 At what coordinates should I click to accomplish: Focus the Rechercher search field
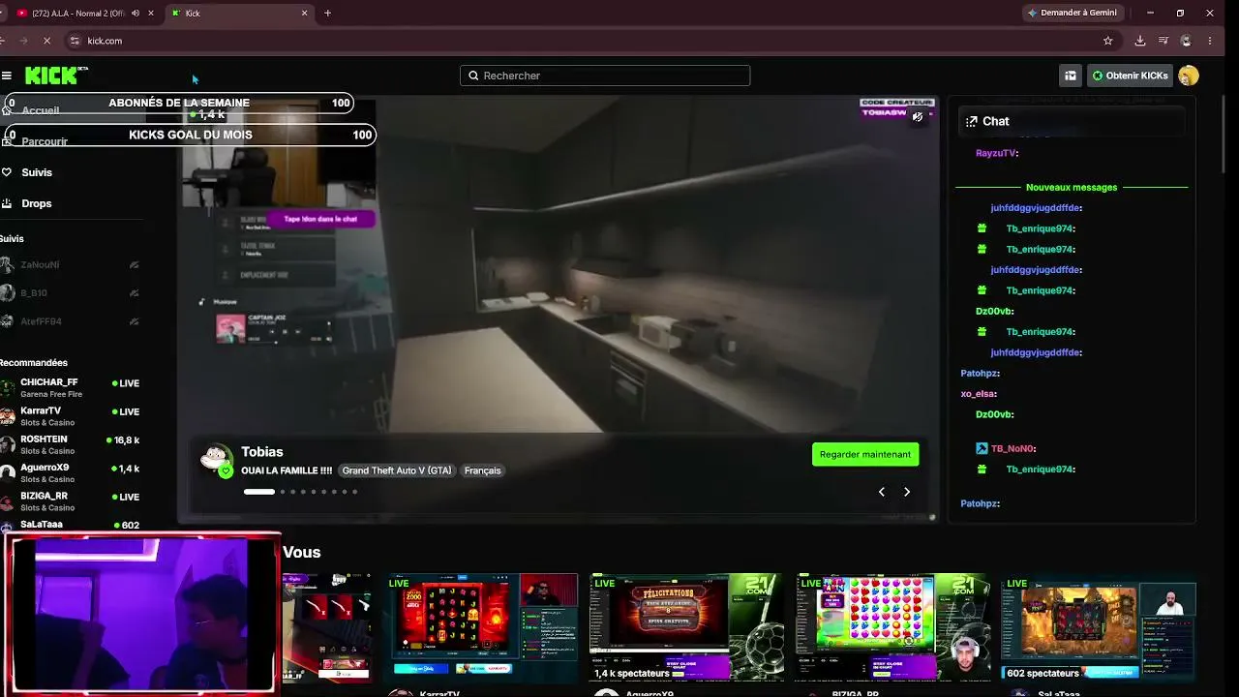[x=605, y=76]
